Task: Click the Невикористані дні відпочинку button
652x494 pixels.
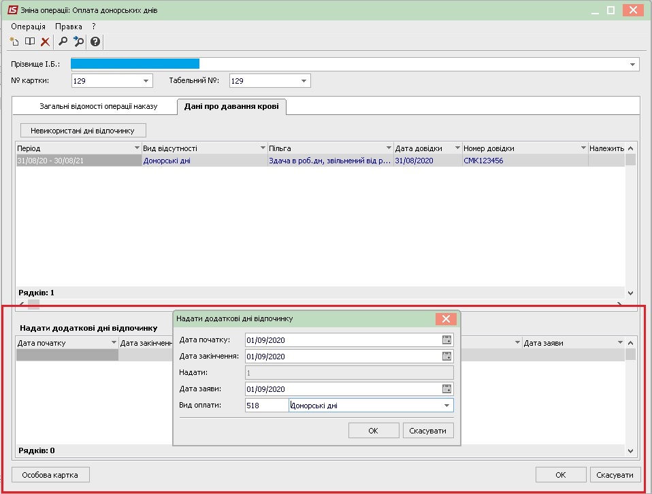Action: (83, 131)
